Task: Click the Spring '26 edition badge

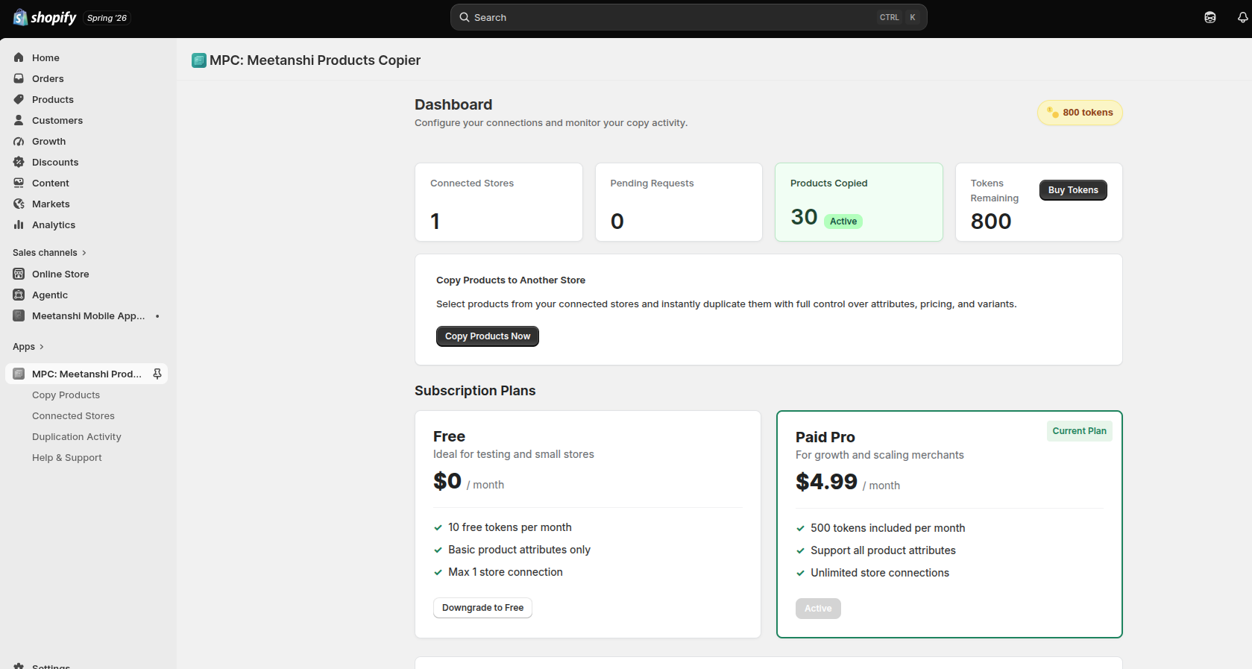Action: [107, 18]
